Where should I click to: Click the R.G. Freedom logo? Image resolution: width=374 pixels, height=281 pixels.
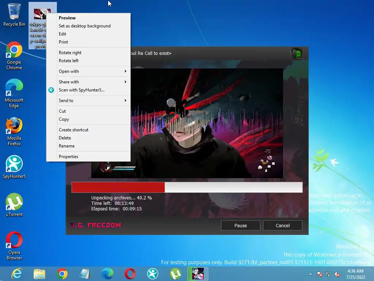coord(96,225)
